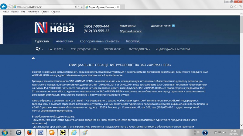
Task: Click the blue question mark tray icon
Action: [x=205, y=133]
